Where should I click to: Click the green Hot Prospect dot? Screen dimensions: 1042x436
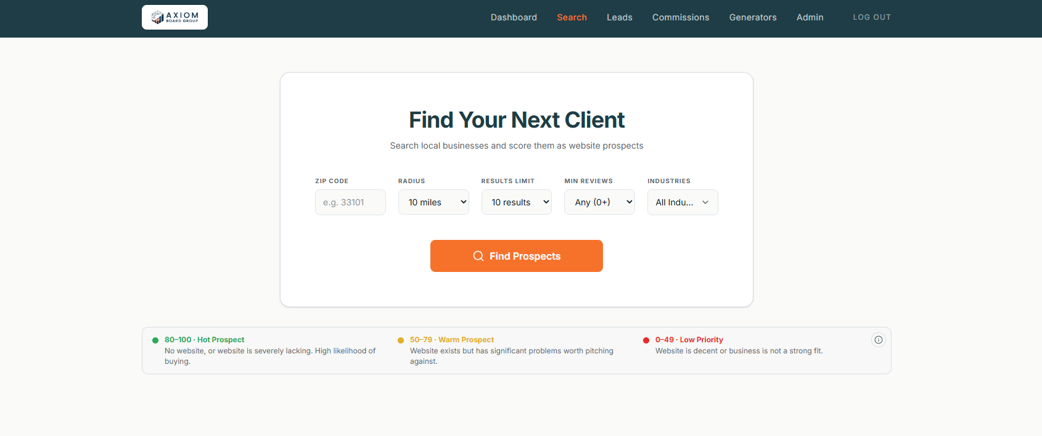click(x=155, y=340)
